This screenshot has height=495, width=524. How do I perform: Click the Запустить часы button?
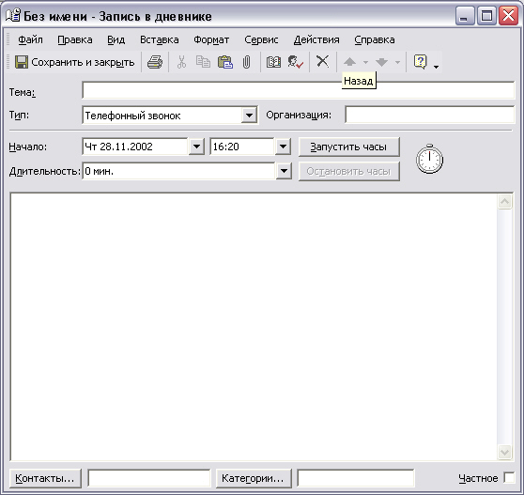[349, 147]
